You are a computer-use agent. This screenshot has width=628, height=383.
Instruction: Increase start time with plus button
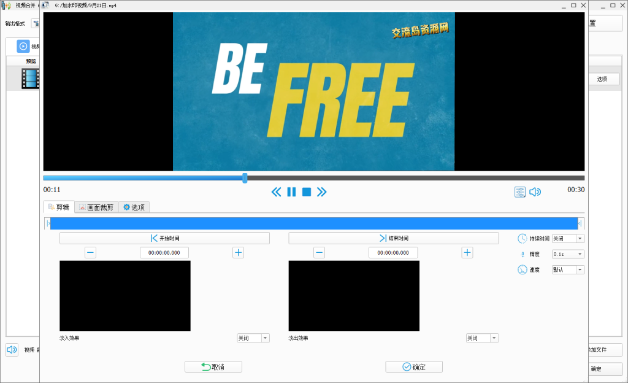[238, 252]
